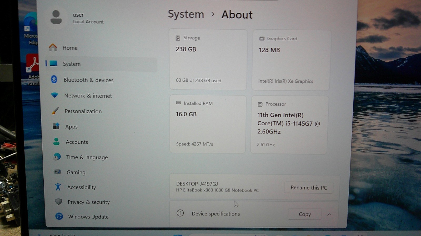Click the Local Account label

(88, 22)
